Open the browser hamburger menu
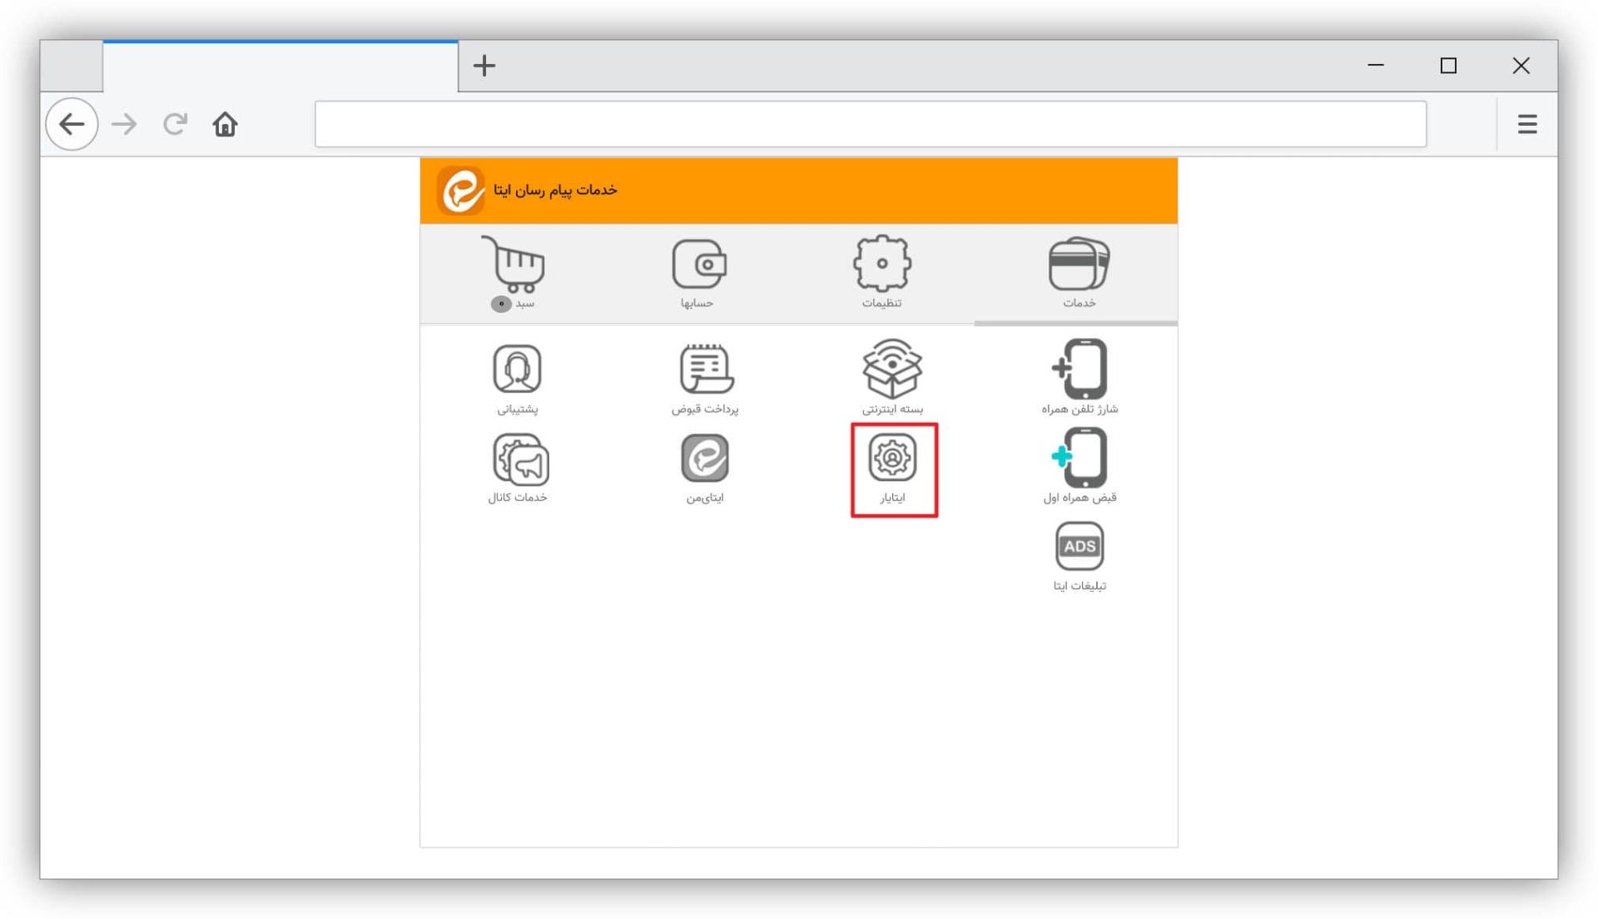The width and height of the screenshot is (1598, 919). [1527, 124]
